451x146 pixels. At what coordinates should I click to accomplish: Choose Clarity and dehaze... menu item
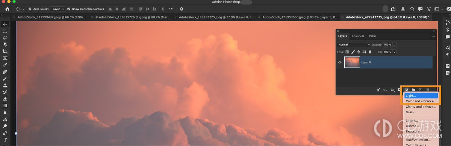coord(421,106)
